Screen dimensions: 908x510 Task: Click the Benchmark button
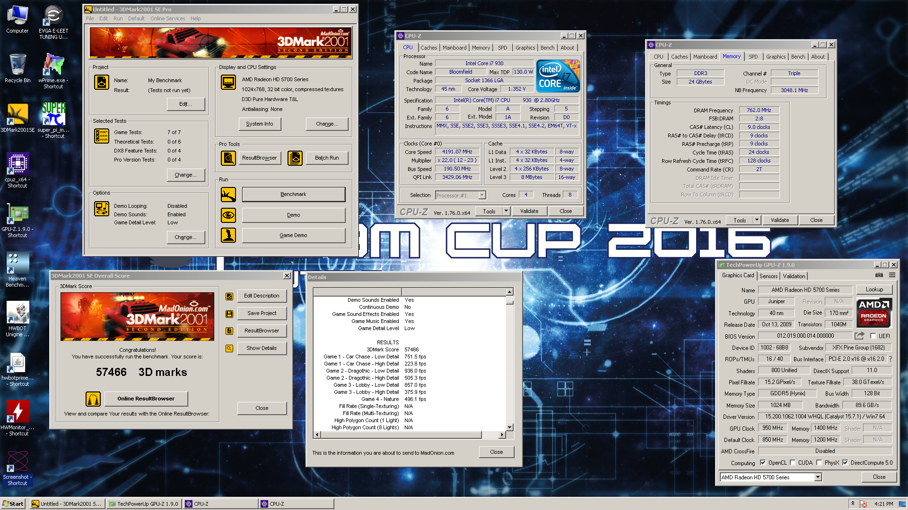[293, 194]
